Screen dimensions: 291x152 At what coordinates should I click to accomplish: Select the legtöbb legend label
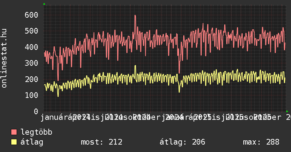coord(36,133)
